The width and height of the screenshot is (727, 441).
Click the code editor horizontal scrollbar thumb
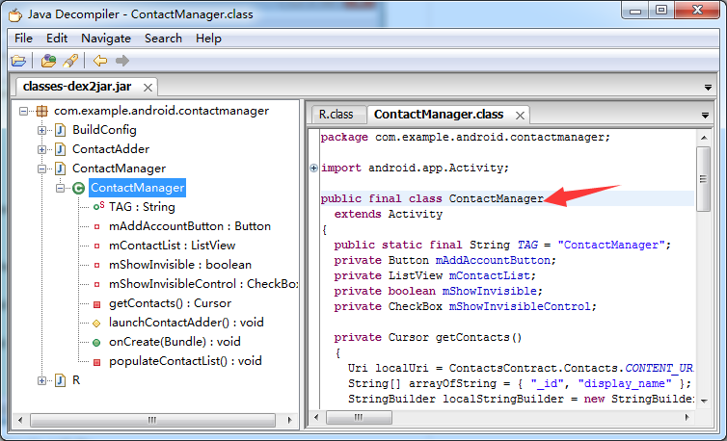(359, 417)
